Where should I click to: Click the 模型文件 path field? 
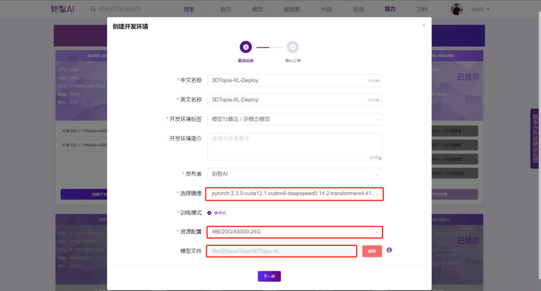[282, 252]
